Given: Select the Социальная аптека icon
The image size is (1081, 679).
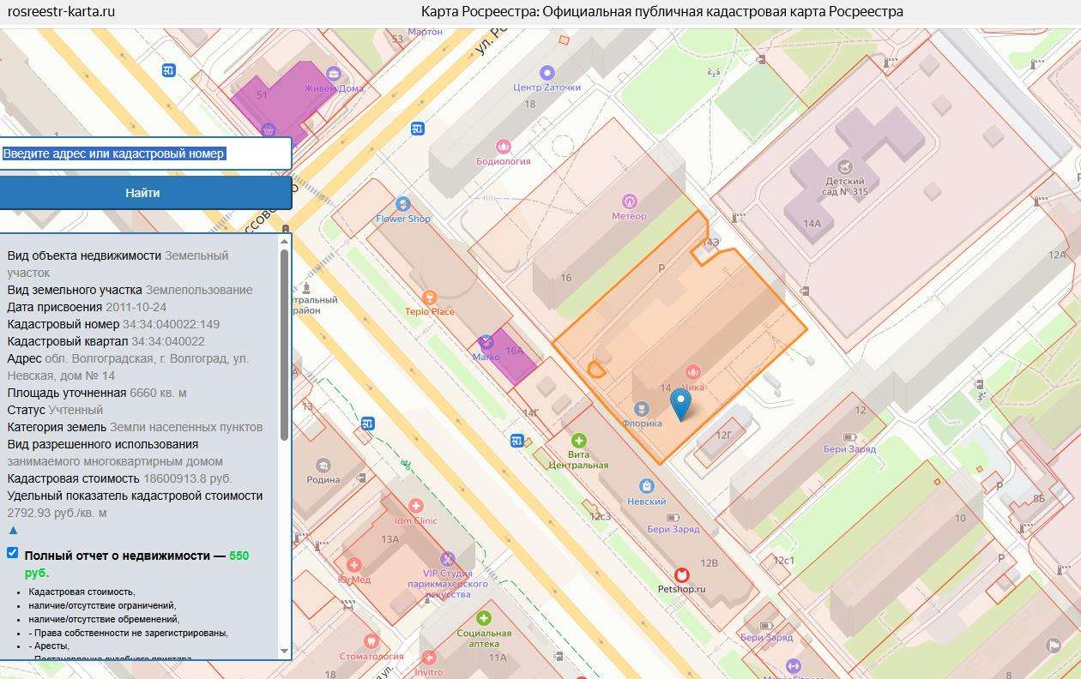Looking at the screenshot, I should [x=484, y=618].
